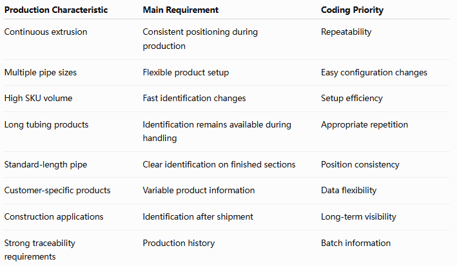The width and height of the screenshot is (457, 266).
Task: Click the Long tubing products cell
Action: tap(46, 125)
